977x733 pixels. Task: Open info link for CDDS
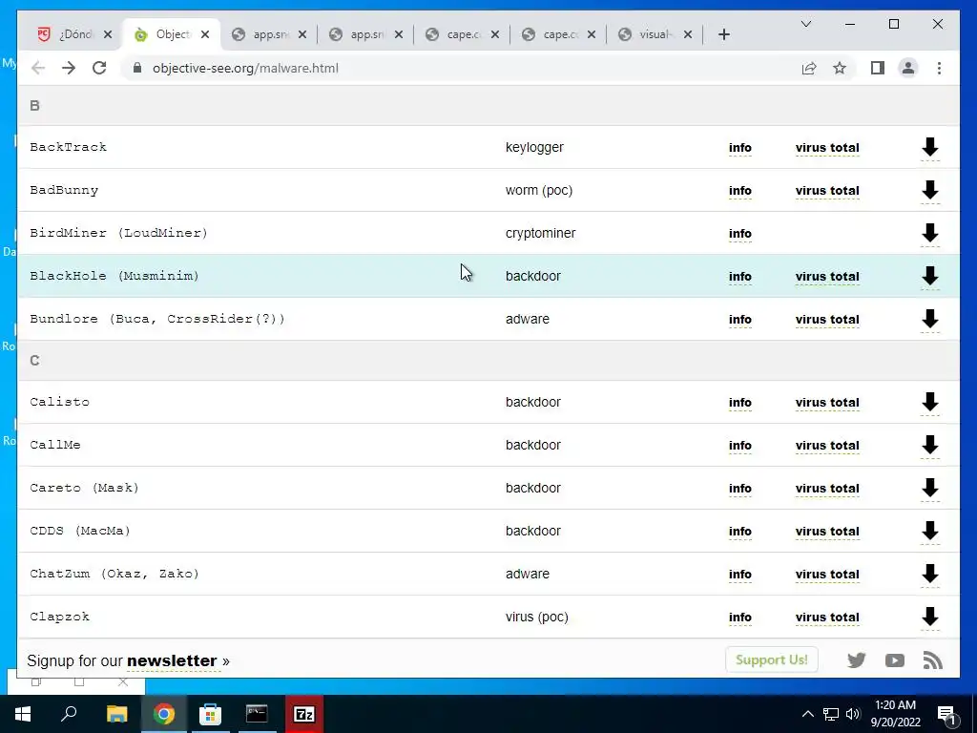tap(740, 532)
